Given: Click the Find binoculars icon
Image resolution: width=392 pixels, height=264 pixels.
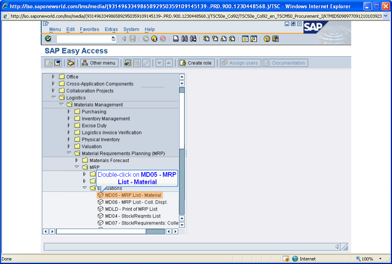Looking at the screenshot, I should click(185, 39).
